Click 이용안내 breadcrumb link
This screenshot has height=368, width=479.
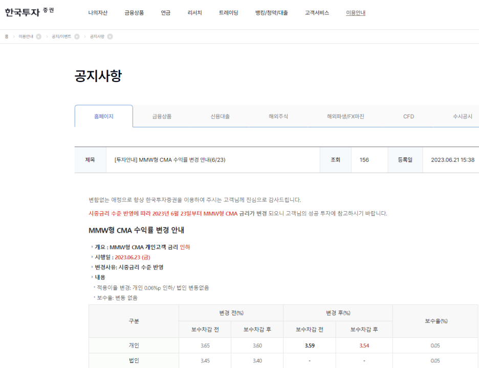pyautogui.click(x=26, y=37)
